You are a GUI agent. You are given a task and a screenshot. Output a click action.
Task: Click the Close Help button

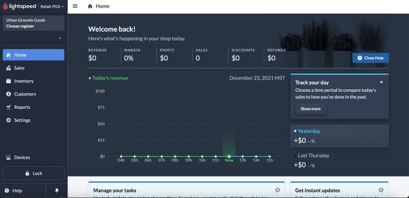tap(370, 58)
